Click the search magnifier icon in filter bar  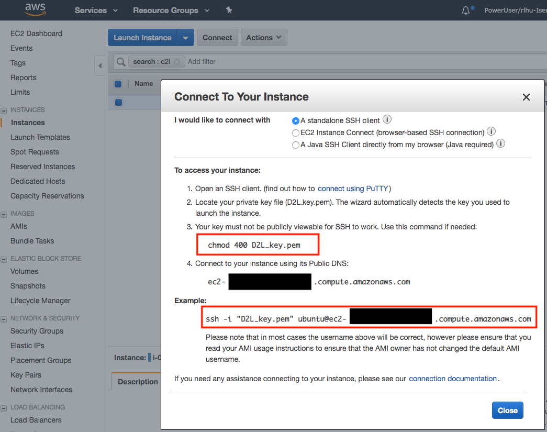coord(121,62)
